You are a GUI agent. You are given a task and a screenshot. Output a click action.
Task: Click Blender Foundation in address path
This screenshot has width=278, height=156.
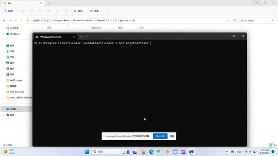tap(83, 20)
